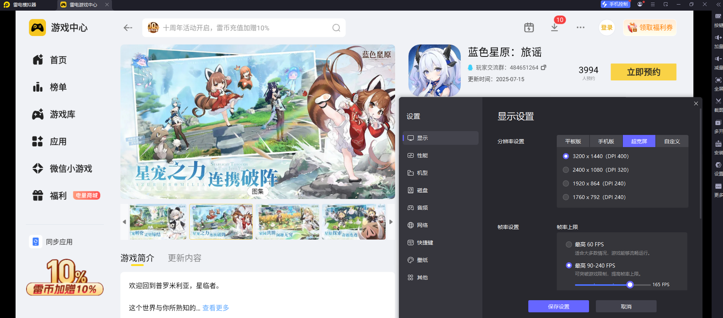The height and width of the screenshot is (318, 723).
Task: Click the frame rate slider handle
Action: (630, 285)
